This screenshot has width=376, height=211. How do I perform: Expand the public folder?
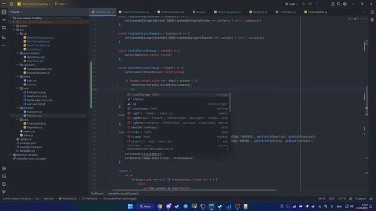tap(14, 26)
